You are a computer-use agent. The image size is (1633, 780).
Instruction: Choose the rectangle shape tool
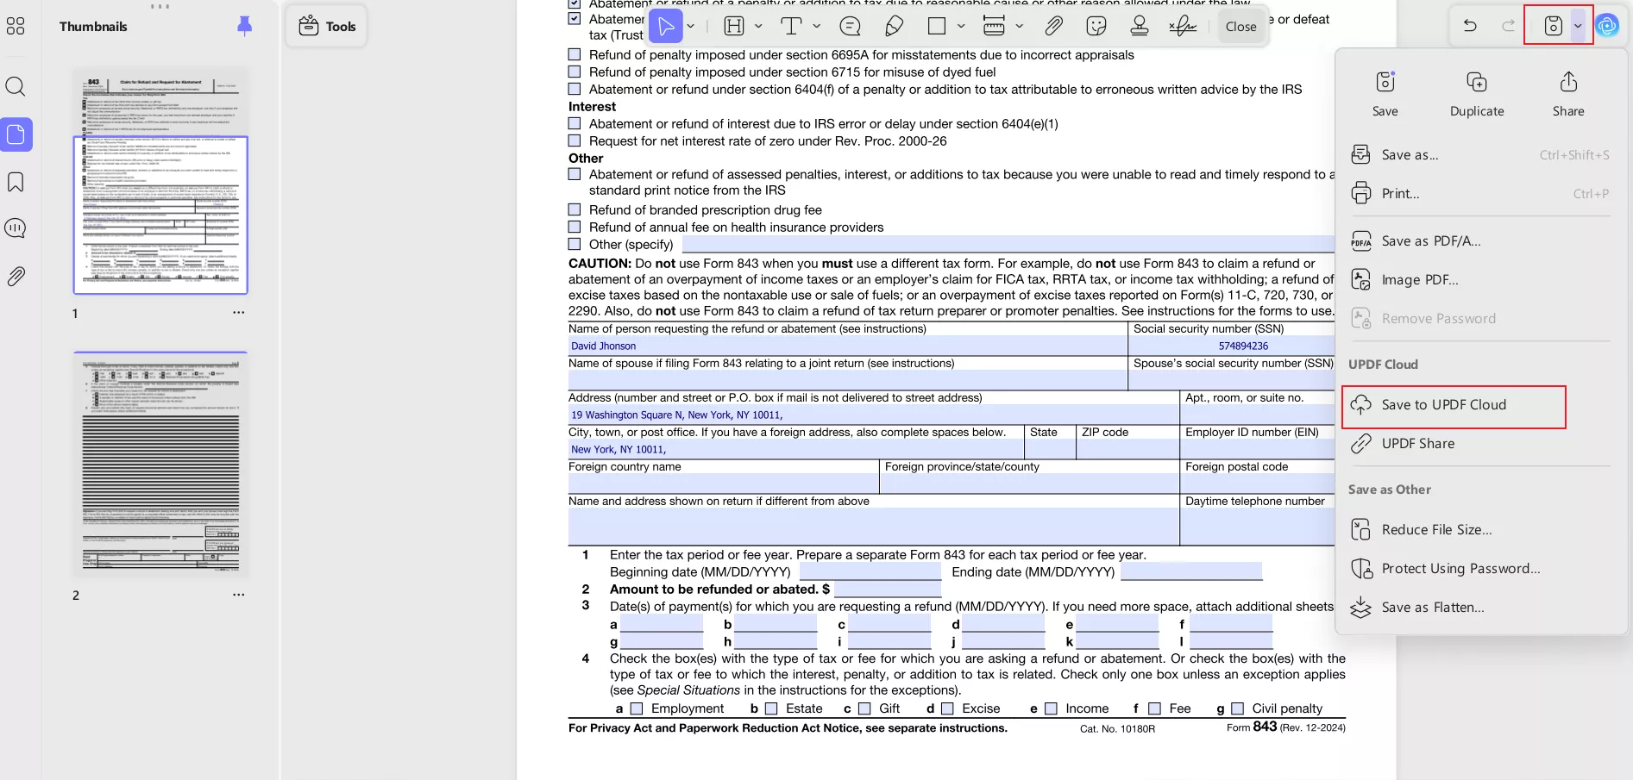pos(937,26)
